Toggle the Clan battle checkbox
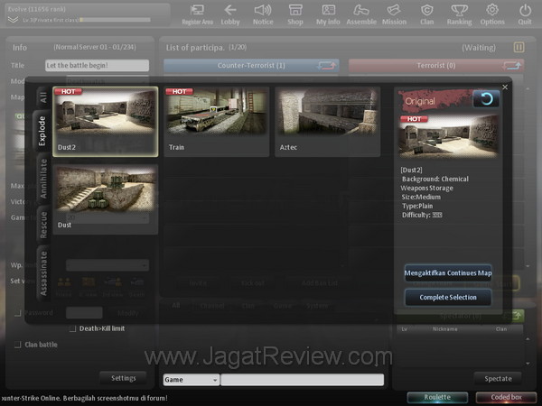 18,345
